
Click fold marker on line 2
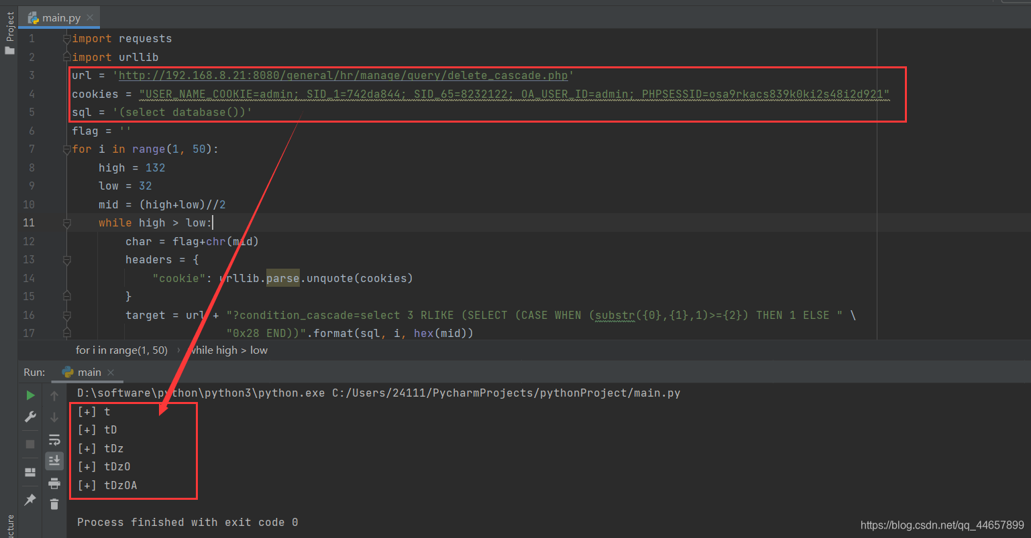tap(66, 58)
